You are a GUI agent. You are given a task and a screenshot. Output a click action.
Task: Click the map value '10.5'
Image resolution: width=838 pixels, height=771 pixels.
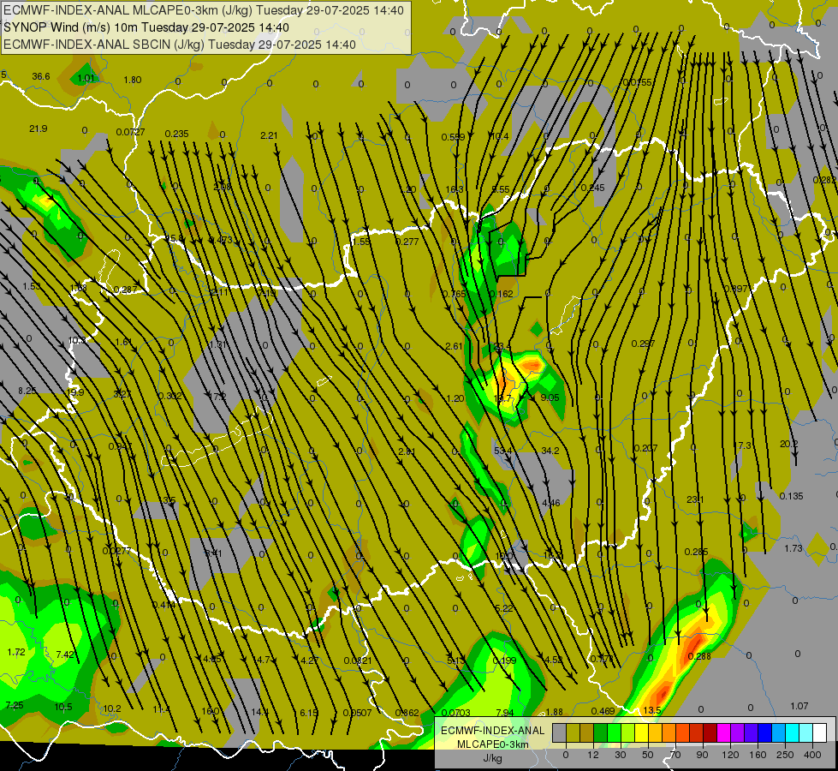tap(63, 707)
